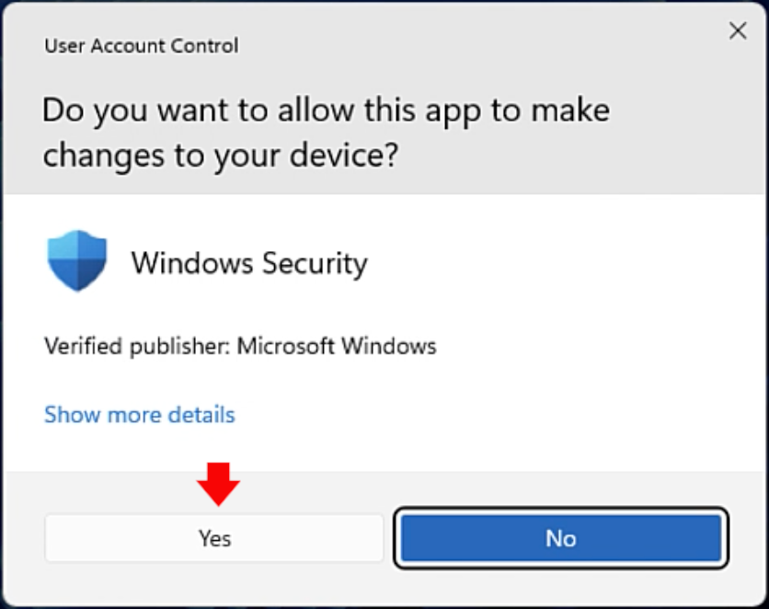The image size is (769, 609).
Task: Confirm the prompt using the white Yes button
Action: pos(214,538)
